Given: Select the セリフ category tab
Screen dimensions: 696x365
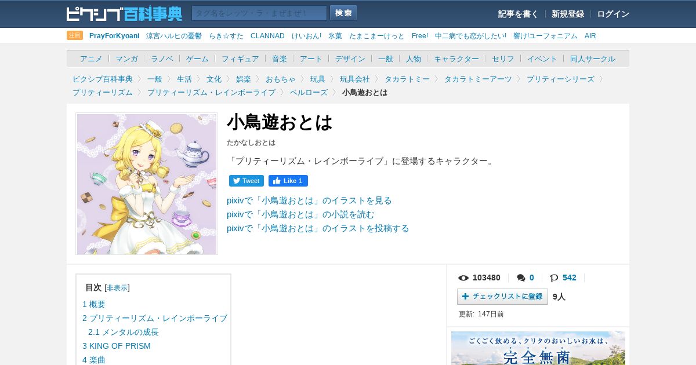Looking at the screenshot, I should click(x=503, y=59).
